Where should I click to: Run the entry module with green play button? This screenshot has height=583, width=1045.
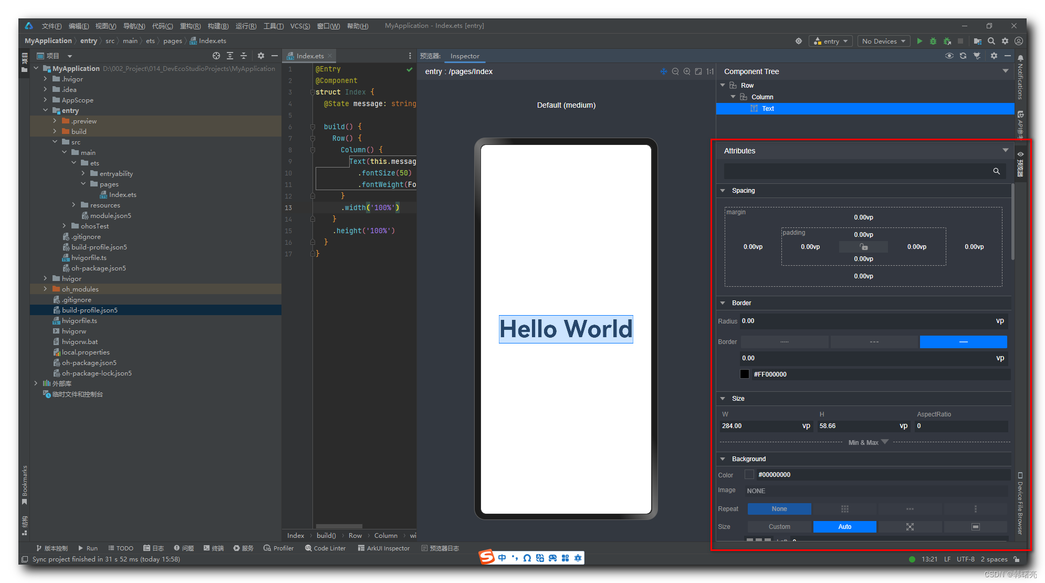pyautogui.click(x=919, y=41)
